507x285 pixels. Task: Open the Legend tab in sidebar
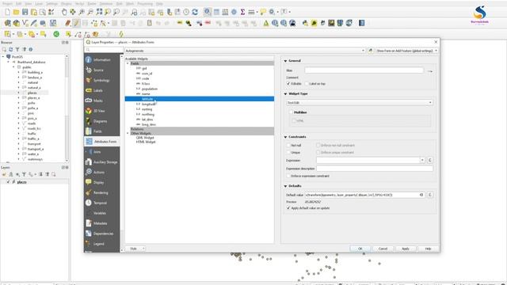point(102,244)
